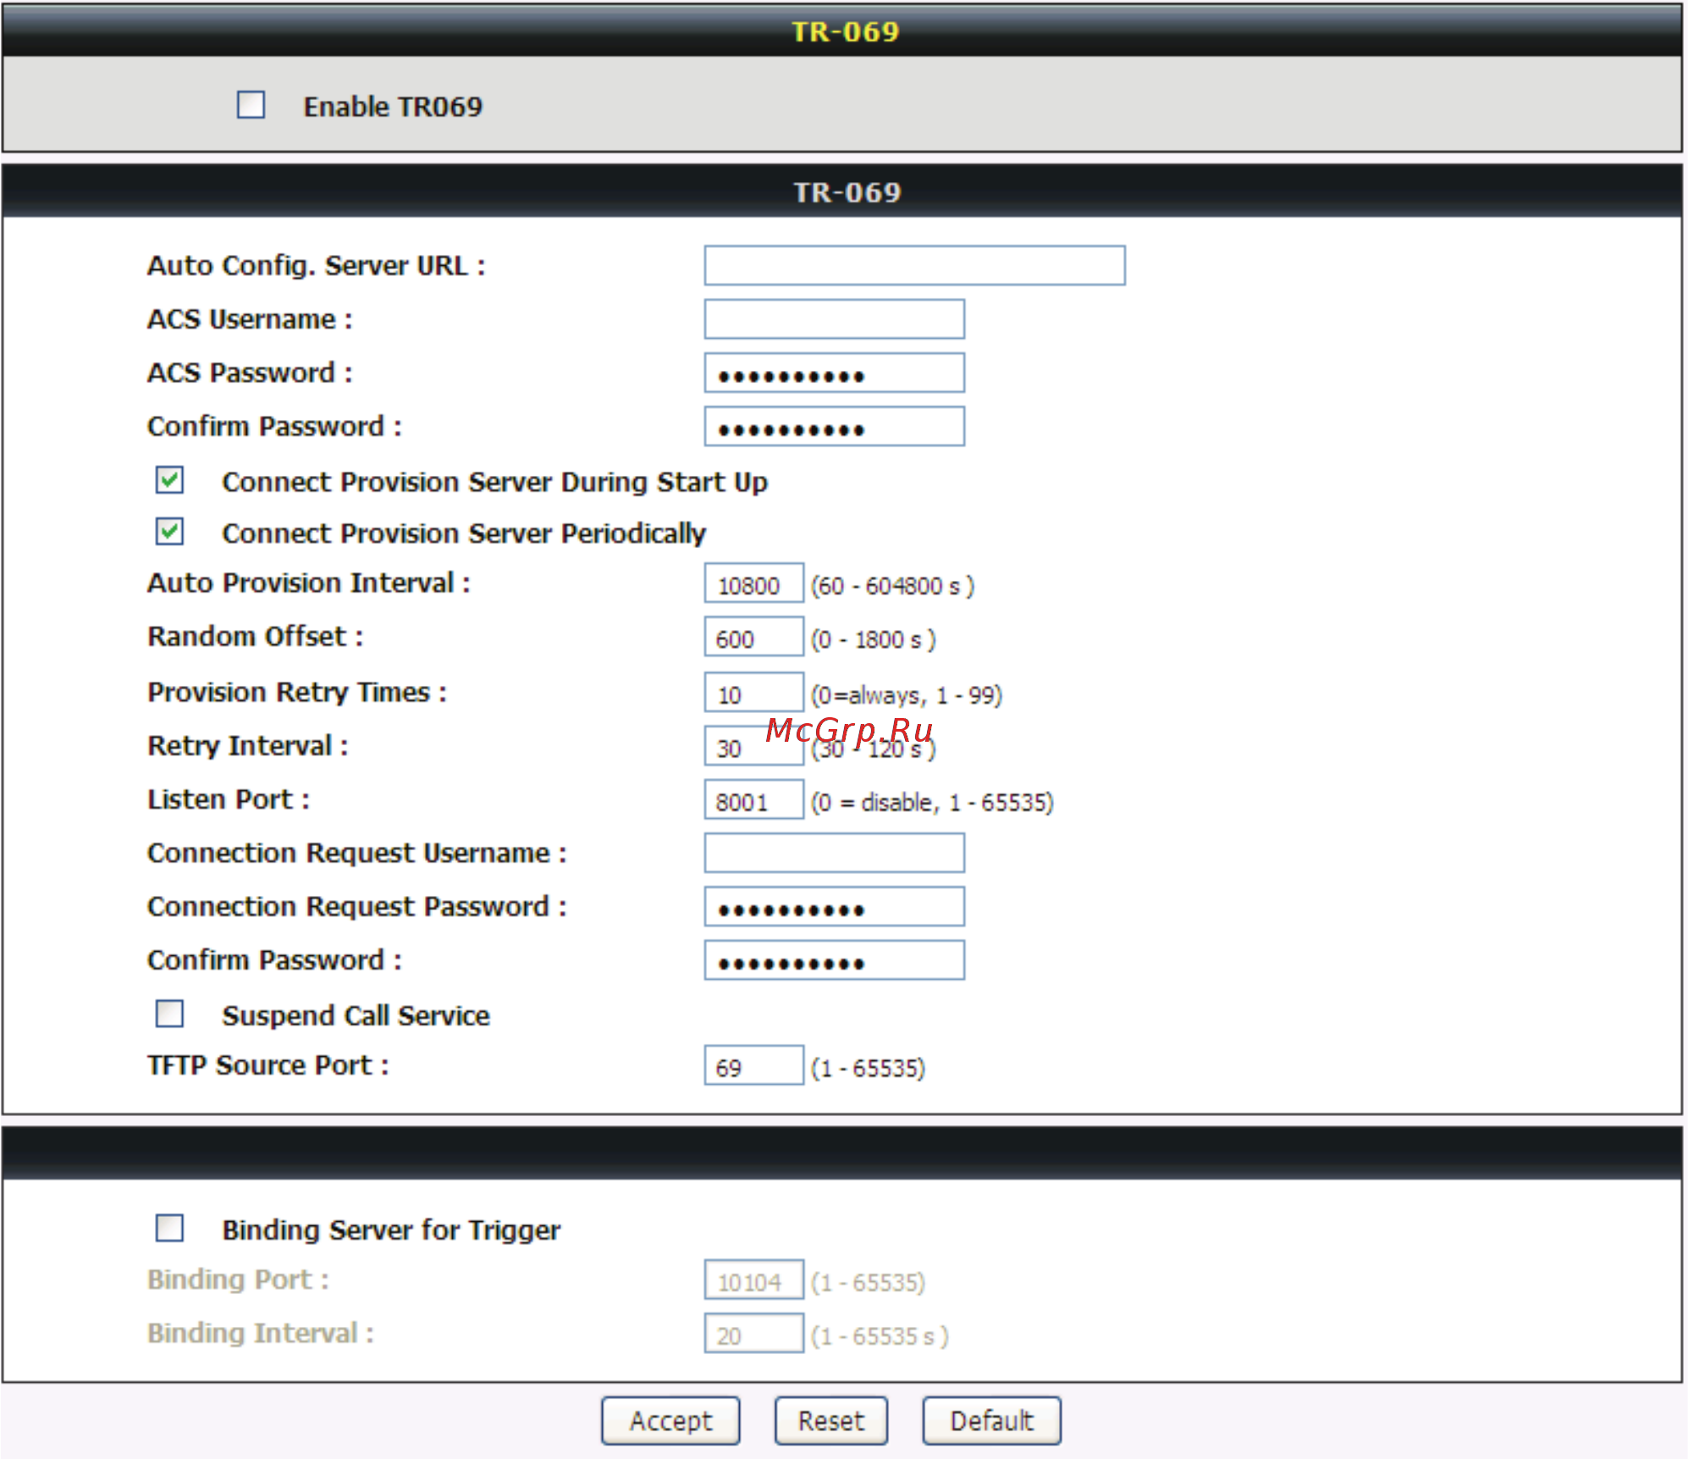Click the (0 = disable, 1 - 65535) hint

click(x=932, y=802)
